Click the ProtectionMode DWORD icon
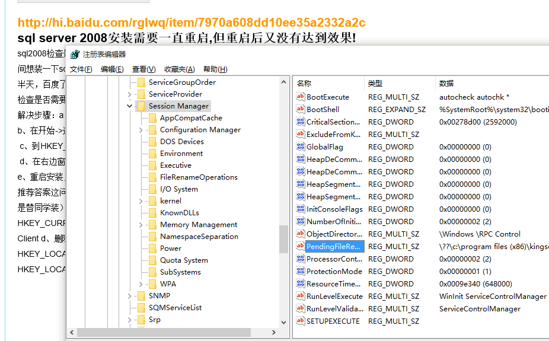 pos(301,272)
